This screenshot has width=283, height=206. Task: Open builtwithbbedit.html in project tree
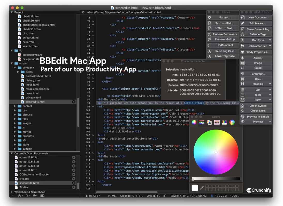[x=38, y=76]
